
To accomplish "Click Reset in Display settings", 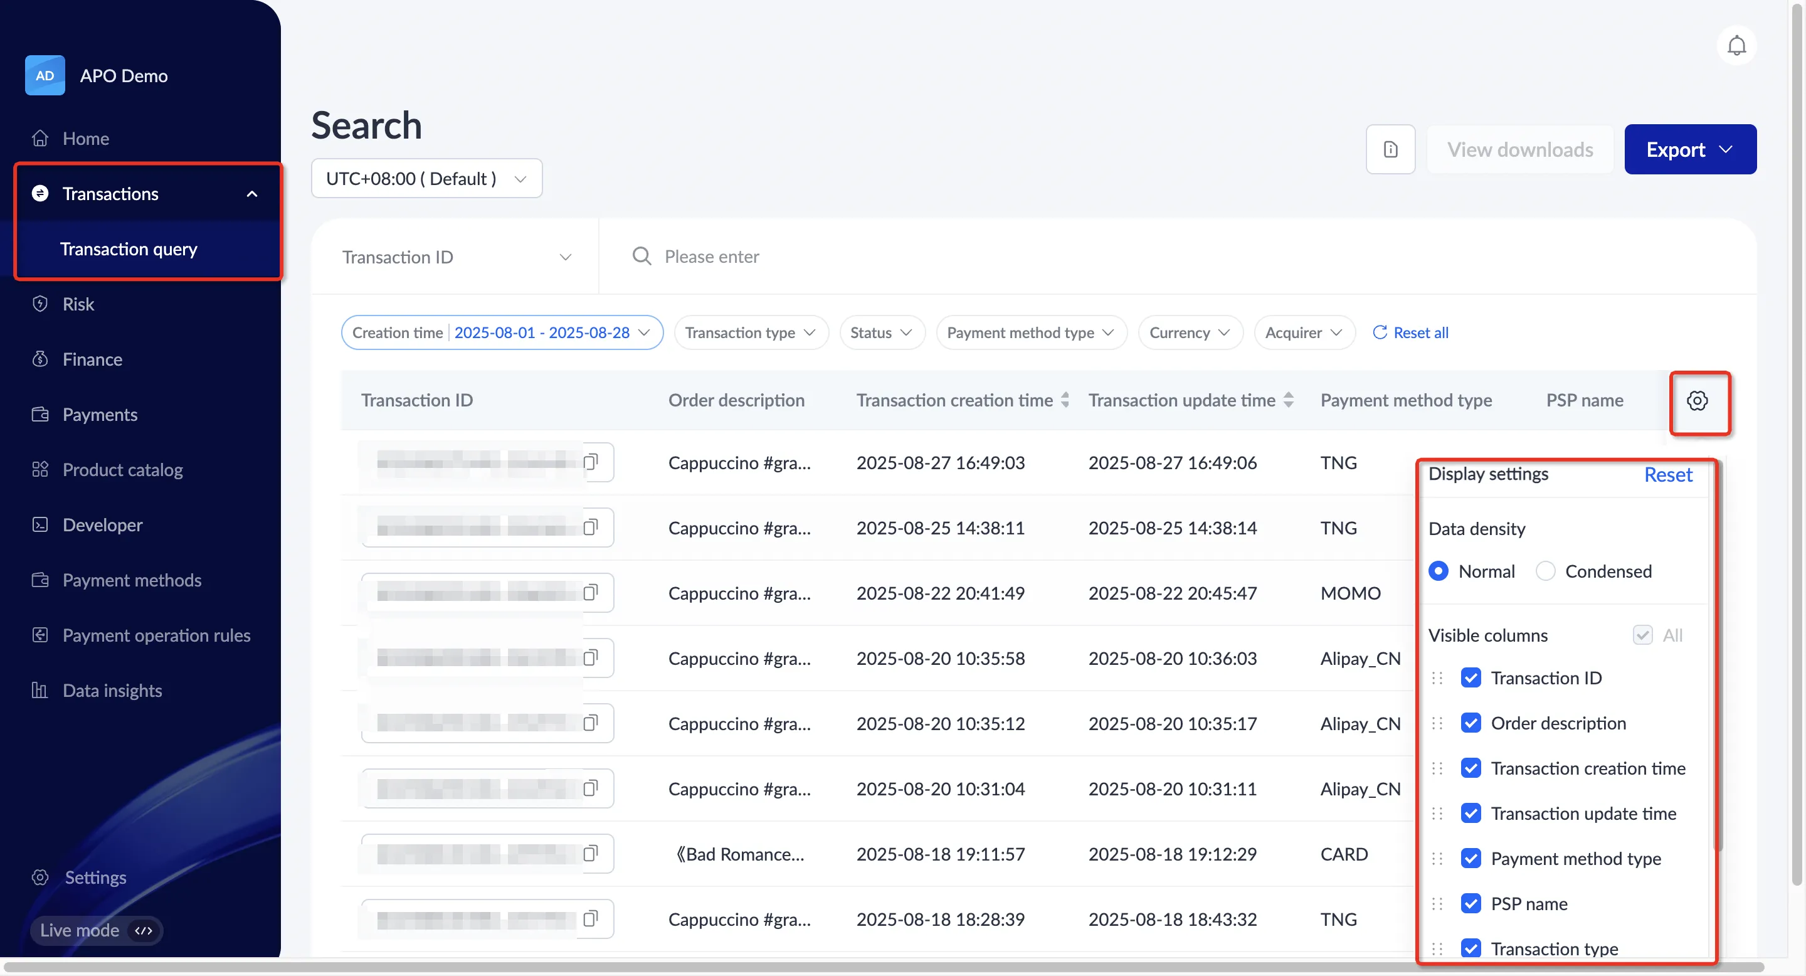I will pos(1667,475).
